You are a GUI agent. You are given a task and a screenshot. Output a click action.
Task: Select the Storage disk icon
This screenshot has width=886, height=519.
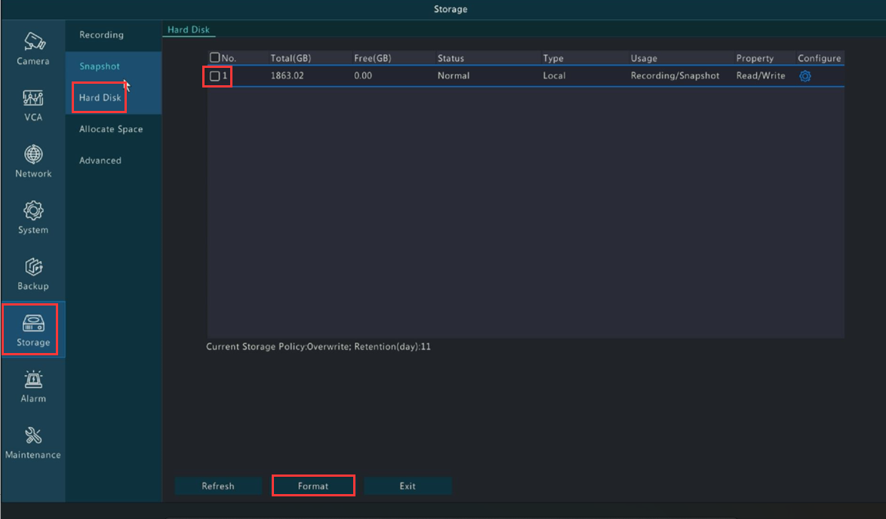coord(33,323)
